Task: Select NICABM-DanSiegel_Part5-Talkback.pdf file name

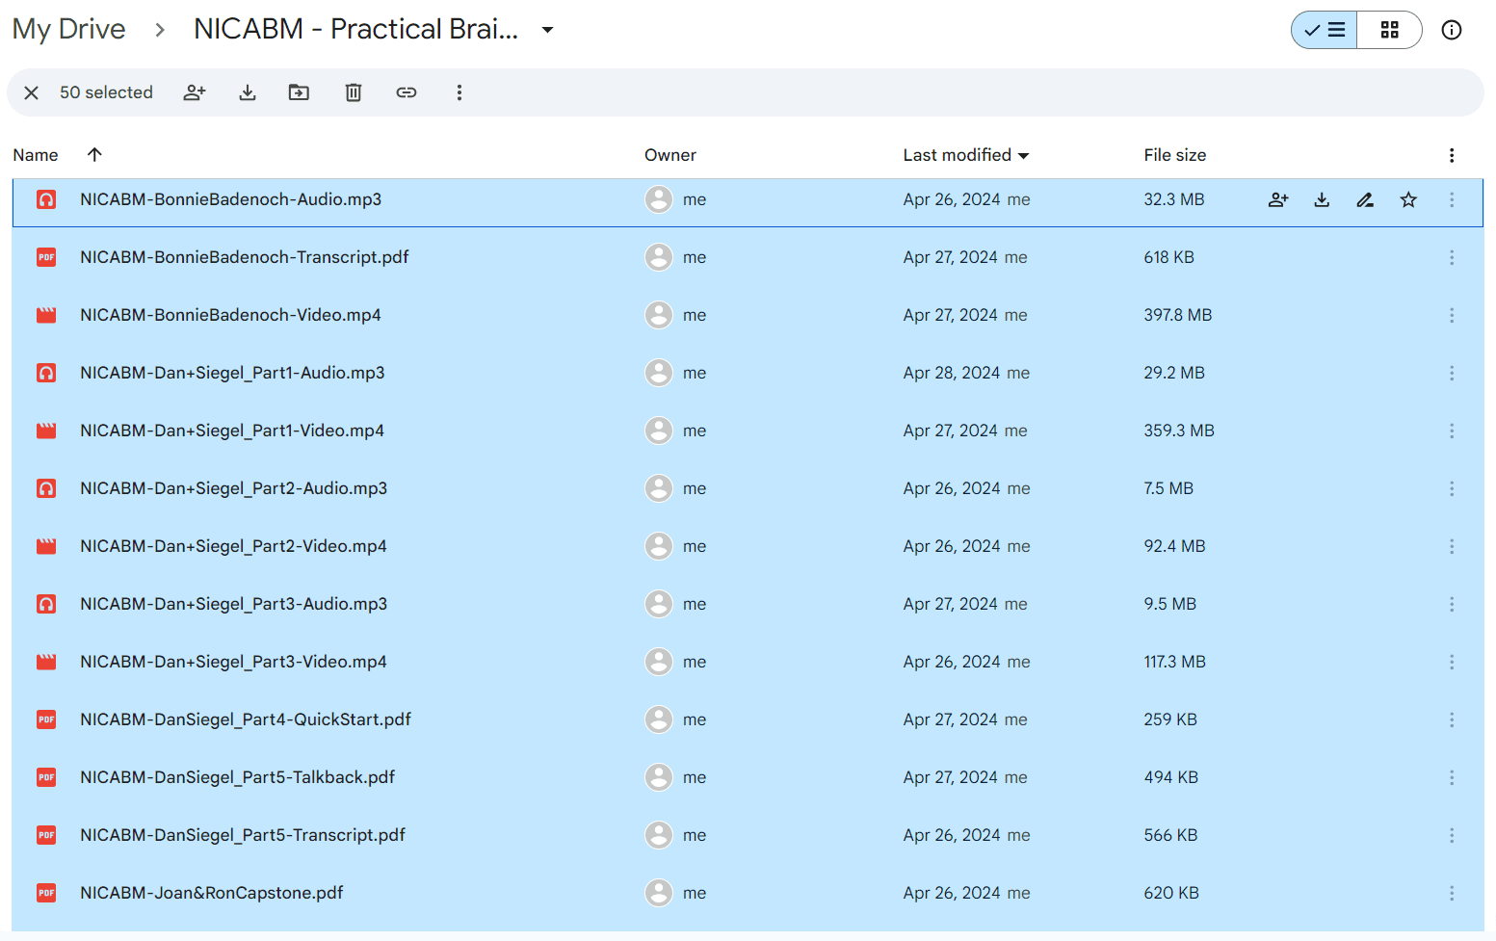Action: tap(238, 777)
